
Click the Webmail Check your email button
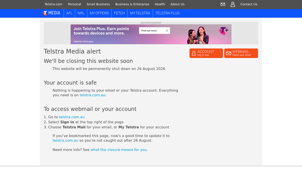point(241,53)
